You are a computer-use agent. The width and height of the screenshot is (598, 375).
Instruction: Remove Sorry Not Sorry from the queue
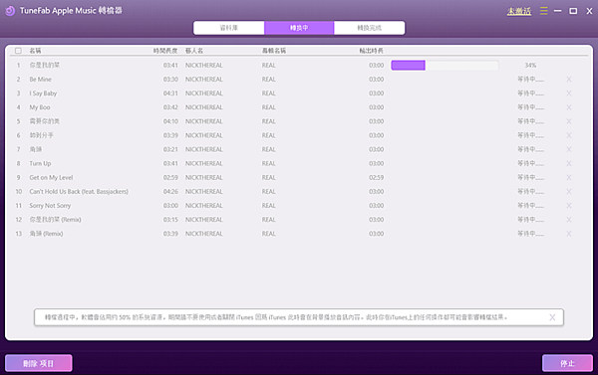coord(569,206)
